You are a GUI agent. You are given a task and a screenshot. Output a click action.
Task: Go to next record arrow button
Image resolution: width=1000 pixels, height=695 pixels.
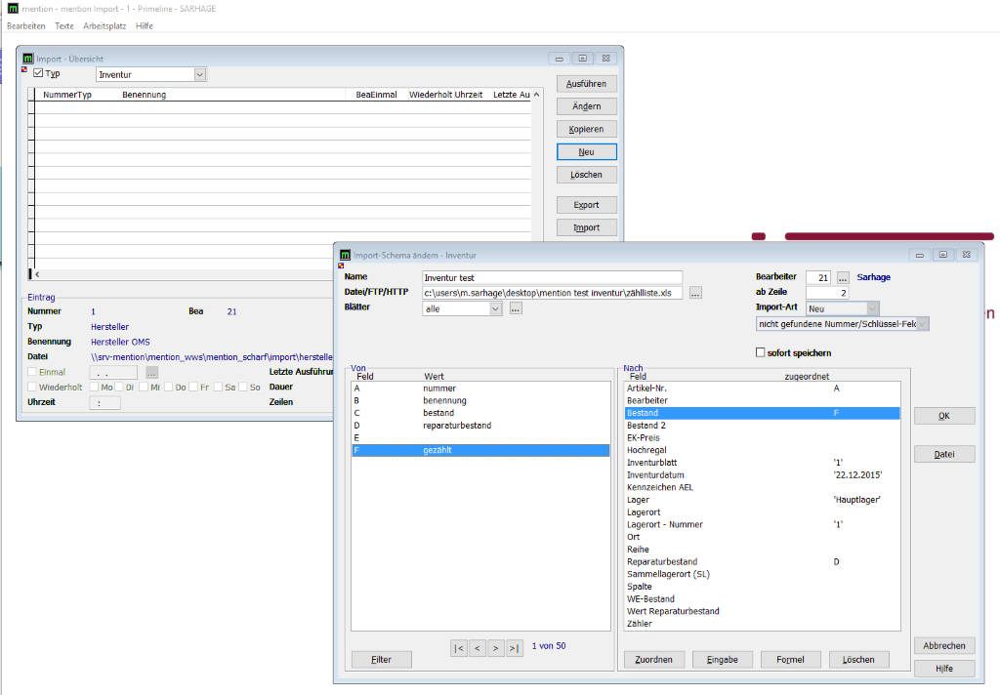coord(496,648)
